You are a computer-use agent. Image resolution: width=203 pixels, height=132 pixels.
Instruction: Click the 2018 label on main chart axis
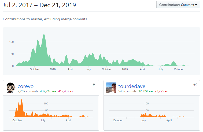coord(53,69)
